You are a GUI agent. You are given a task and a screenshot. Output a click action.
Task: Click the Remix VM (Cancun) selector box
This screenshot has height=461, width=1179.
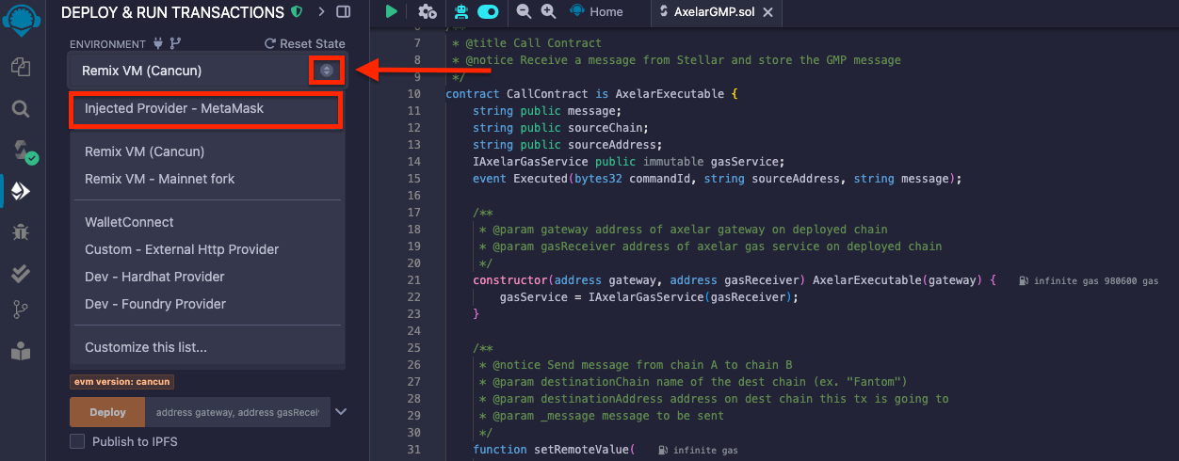[x=208, y=71]
